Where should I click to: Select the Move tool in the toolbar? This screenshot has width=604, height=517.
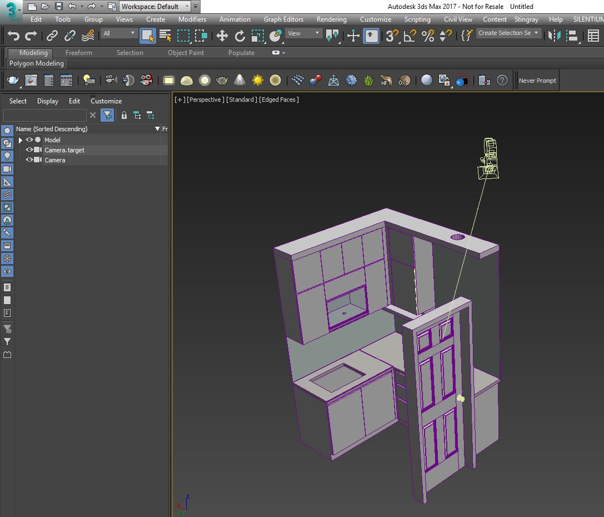point(222,36)
